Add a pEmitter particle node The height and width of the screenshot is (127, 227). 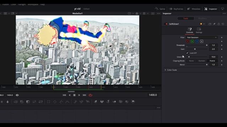pos(75,102)
